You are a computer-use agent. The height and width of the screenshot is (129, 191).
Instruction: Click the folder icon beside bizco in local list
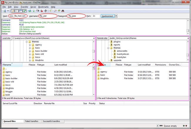(4, 85)
